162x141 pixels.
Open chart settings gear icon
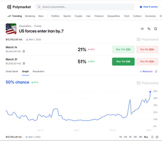(x=157, y=137)
